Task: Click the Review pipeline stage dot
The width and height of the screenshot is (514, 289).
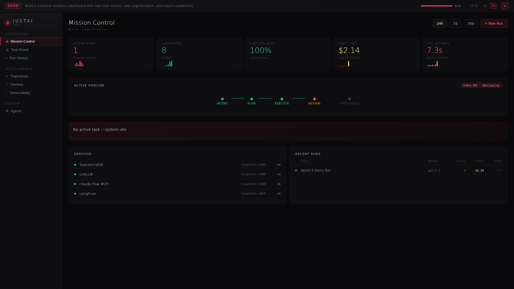Action: coord(315,99)
